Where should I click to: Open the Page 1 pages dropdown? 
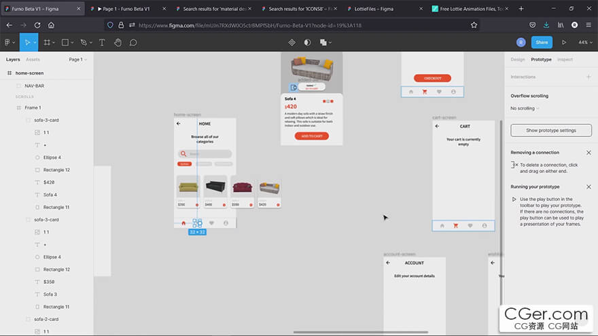pyautogui.click(x=77, y=60)
